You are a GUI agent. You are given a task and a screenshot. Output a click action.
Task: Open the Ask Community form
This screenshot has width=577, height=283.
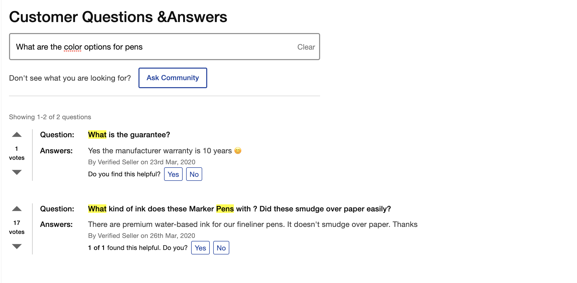coord(173,78)
